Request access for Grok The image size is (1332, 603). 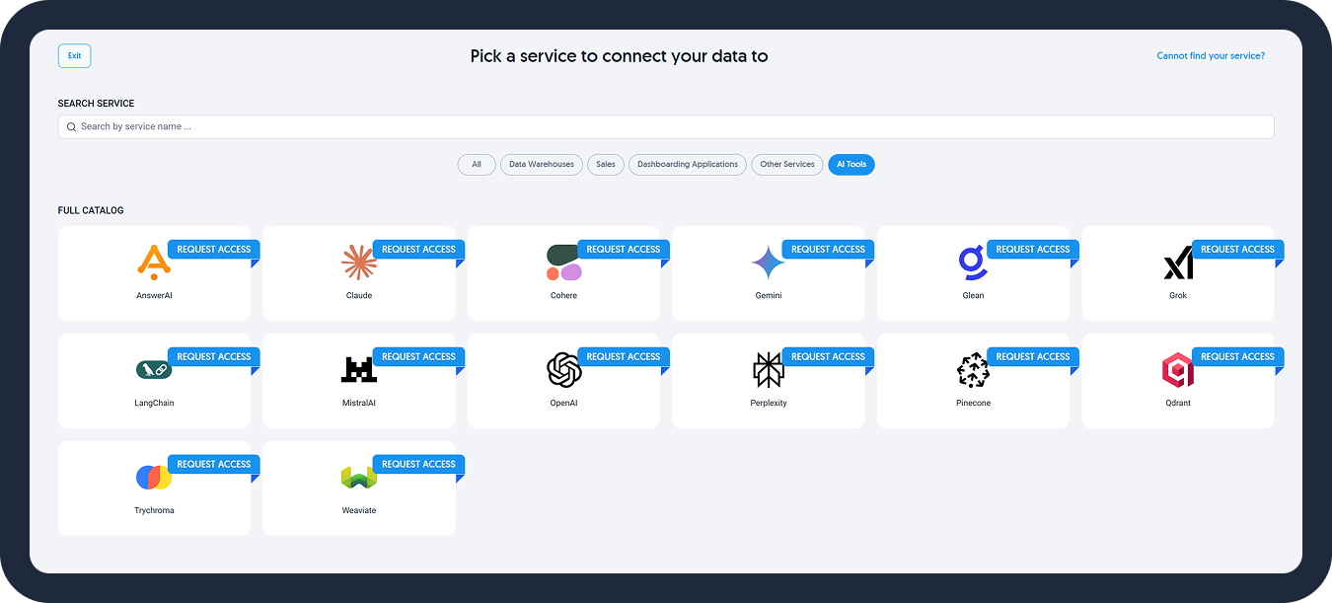point(1237,250)
